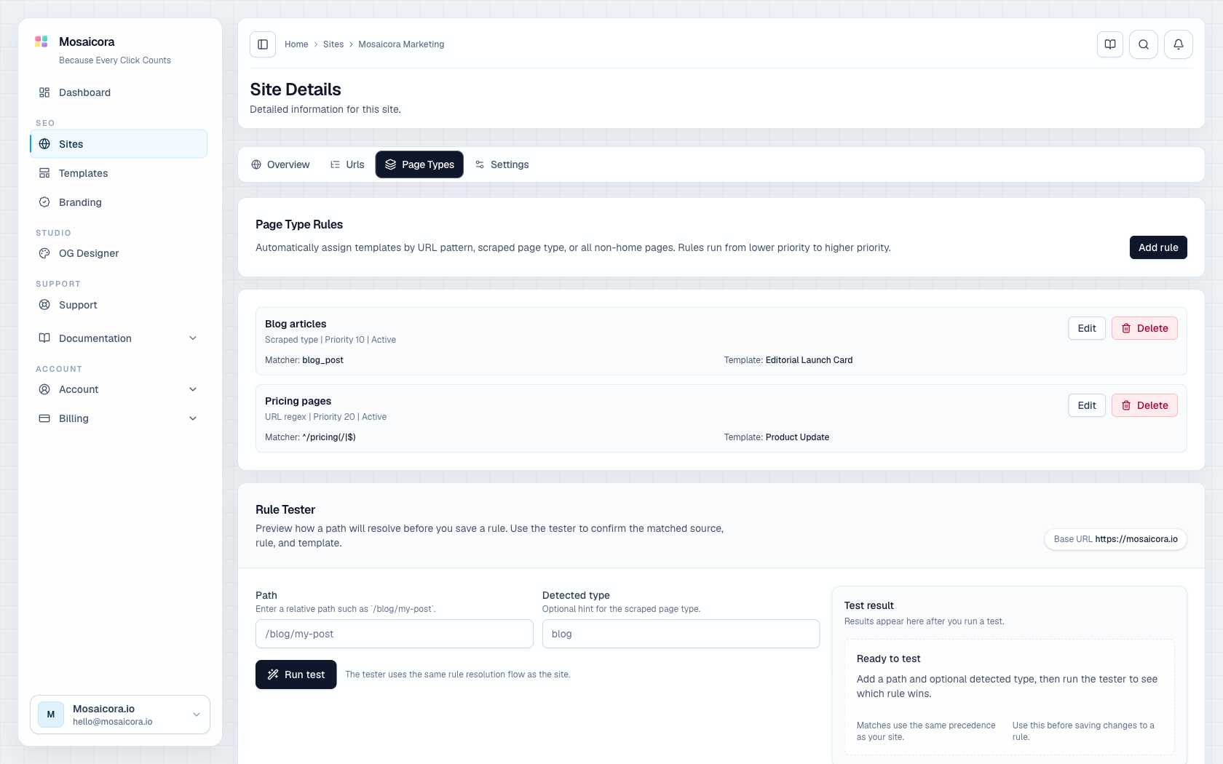Click the Branding badge icon
Screen dimensions: 1223x764
[44, 202]
